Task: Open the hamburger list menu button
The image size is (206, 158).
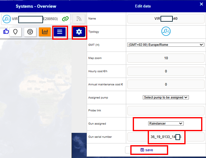Action: (x=60, y=32)
